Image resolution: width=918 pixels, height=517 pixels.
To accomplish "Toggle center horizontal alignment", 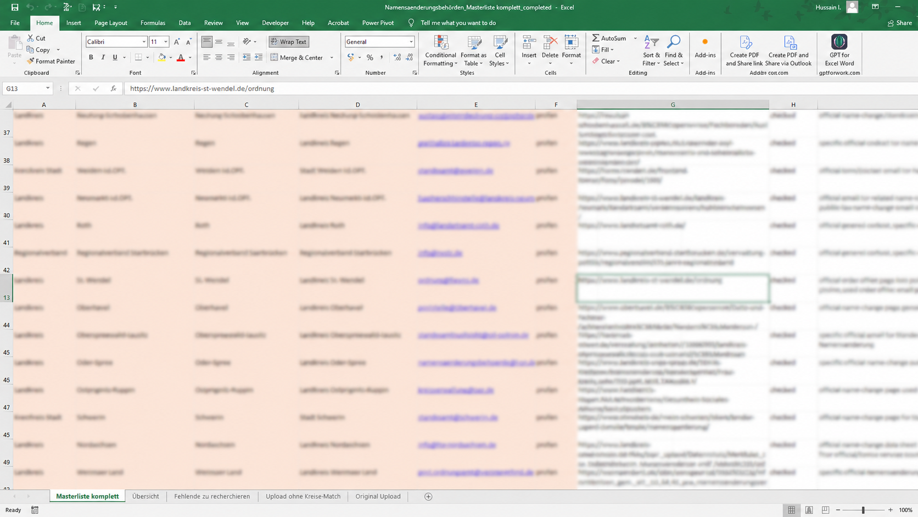I will (x=219, y=57).
